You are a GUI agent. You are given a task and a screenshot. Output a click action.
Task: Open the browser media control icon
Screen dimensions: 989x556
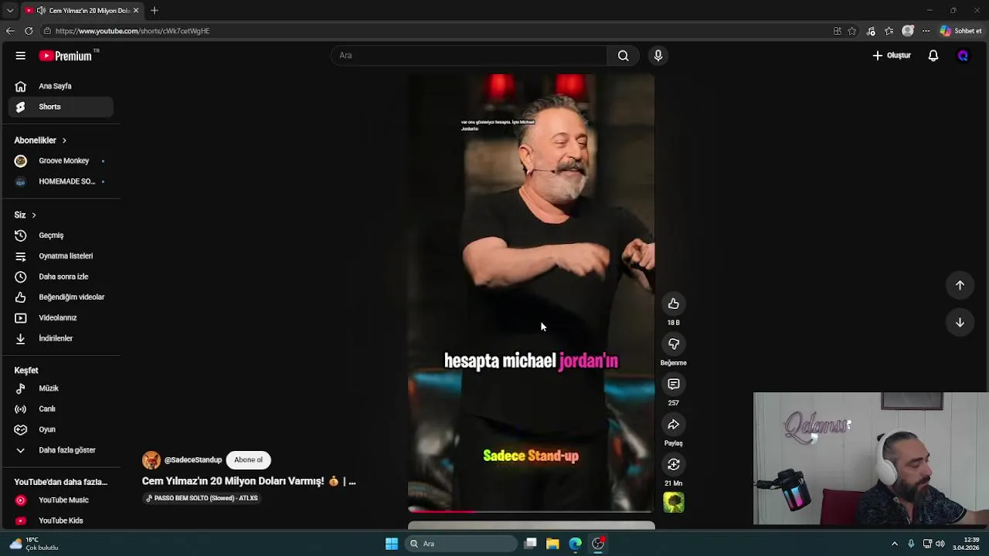tap(871, 31)
